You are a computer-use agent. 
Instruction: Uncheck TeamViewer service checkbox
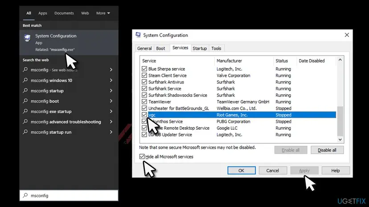144,102
